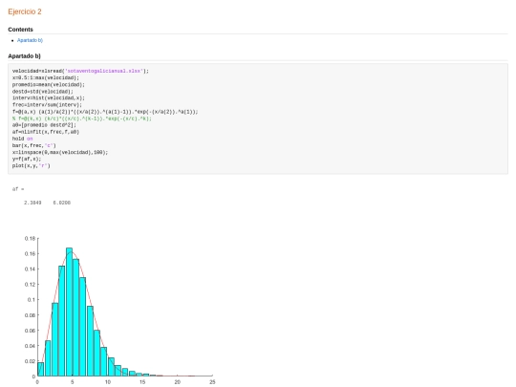Click the xlsread code line with the xlsx filename
The image size is (516, 387).
[x=80, y=71]
